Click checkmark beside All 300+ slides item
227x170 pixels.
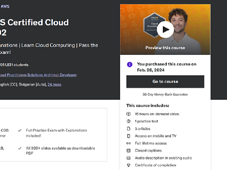pos(20,148)
